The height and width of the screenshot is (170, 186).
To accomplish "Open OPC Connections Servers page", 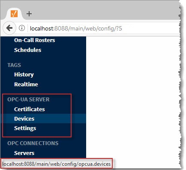I will click(x=24, y=153).
